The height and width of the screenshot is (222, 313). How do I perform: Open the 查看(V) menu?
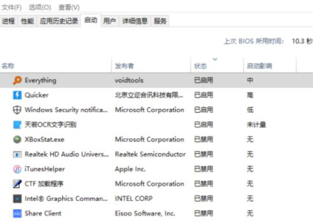click(x=69, y=7)
